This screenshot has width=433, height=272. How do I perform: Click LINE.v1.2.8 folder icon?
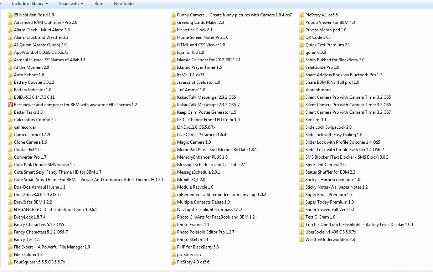click(173, 127)
